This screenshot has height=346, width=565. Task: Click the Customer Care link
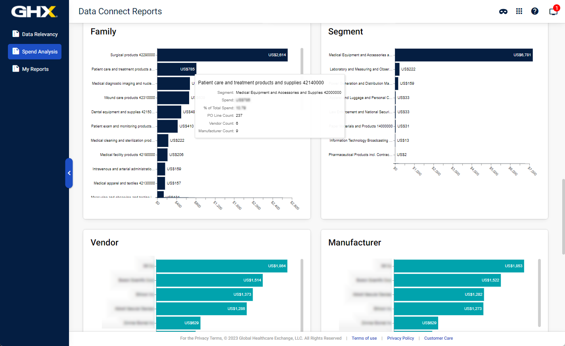tap(438, 338)
